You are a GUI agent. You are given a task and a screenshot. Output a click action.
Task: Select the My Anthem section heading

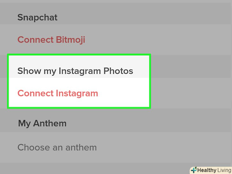click(42, 123)
